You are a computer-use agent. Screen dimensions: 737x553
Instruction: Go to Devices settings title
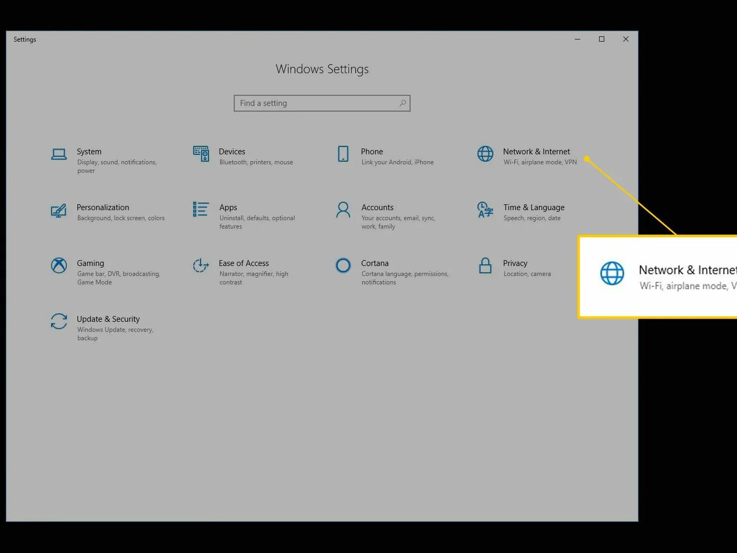tap(232, 152)
